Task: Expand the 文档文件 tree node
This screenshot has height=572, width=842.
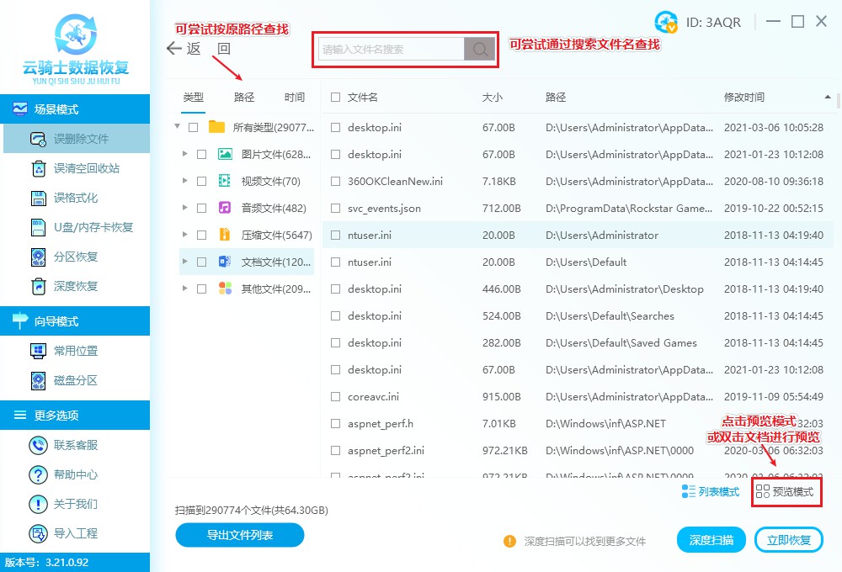Action: tap(184, 261)
